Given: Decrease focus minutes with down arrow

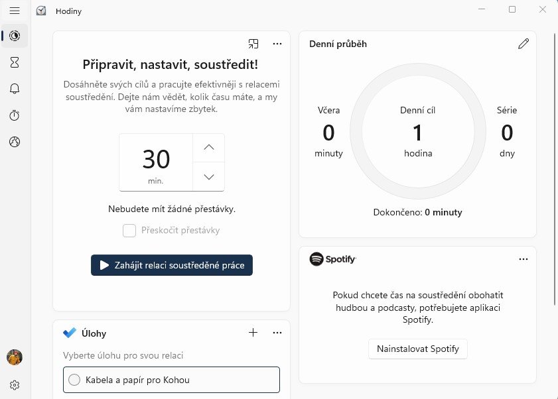Looking at the screenshot, I should click(209, 177).
